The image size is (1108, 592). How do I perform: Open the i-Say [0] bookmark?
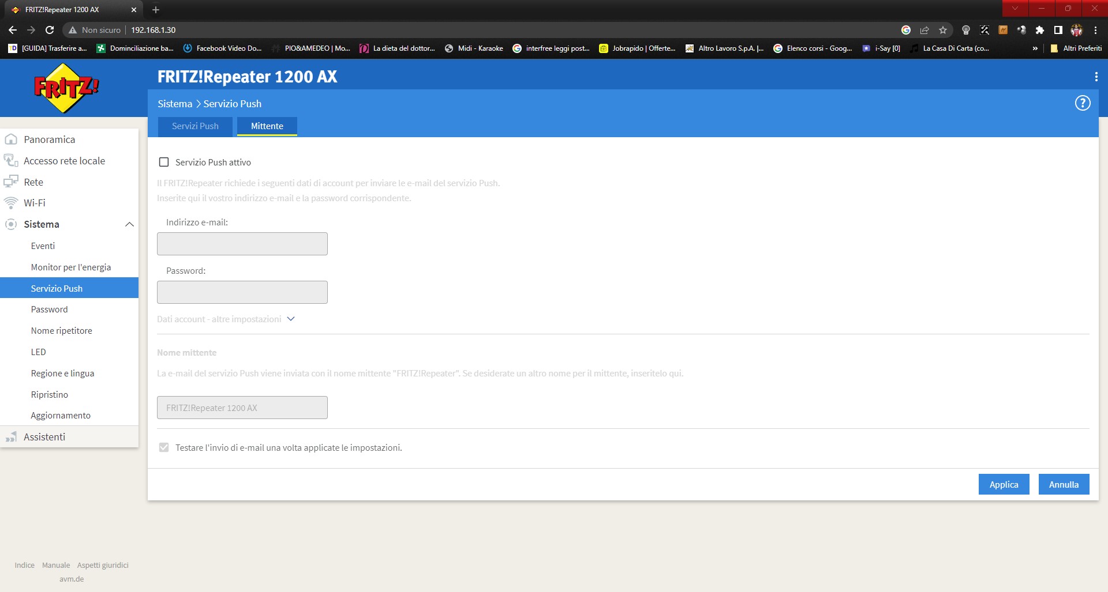[881, 48]
